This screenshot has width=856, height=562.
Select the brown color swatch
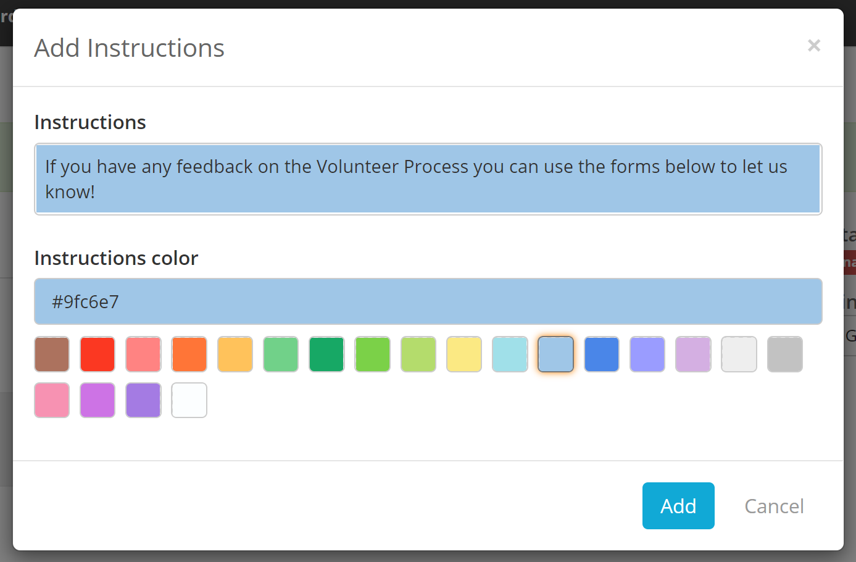point(51,354)
